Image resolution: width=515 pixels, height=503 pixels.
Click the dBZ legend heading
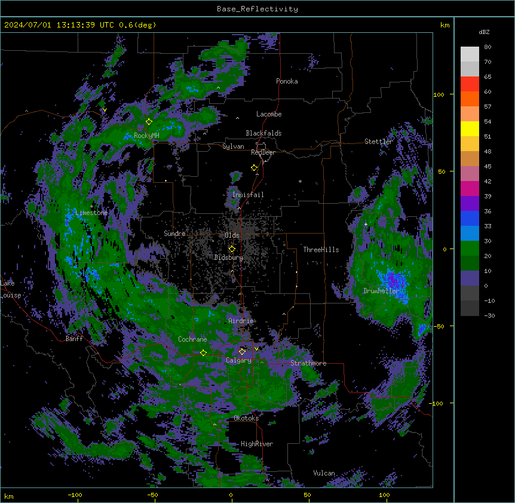click(484, 32)
